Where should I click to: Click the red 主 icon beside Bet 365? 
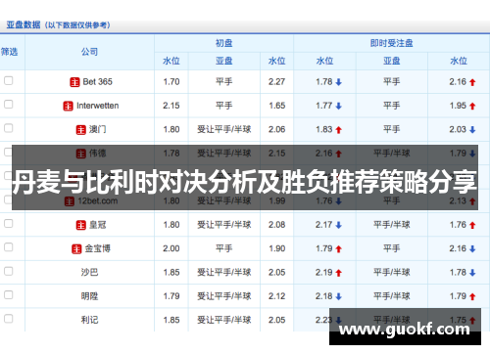point(74,82)
